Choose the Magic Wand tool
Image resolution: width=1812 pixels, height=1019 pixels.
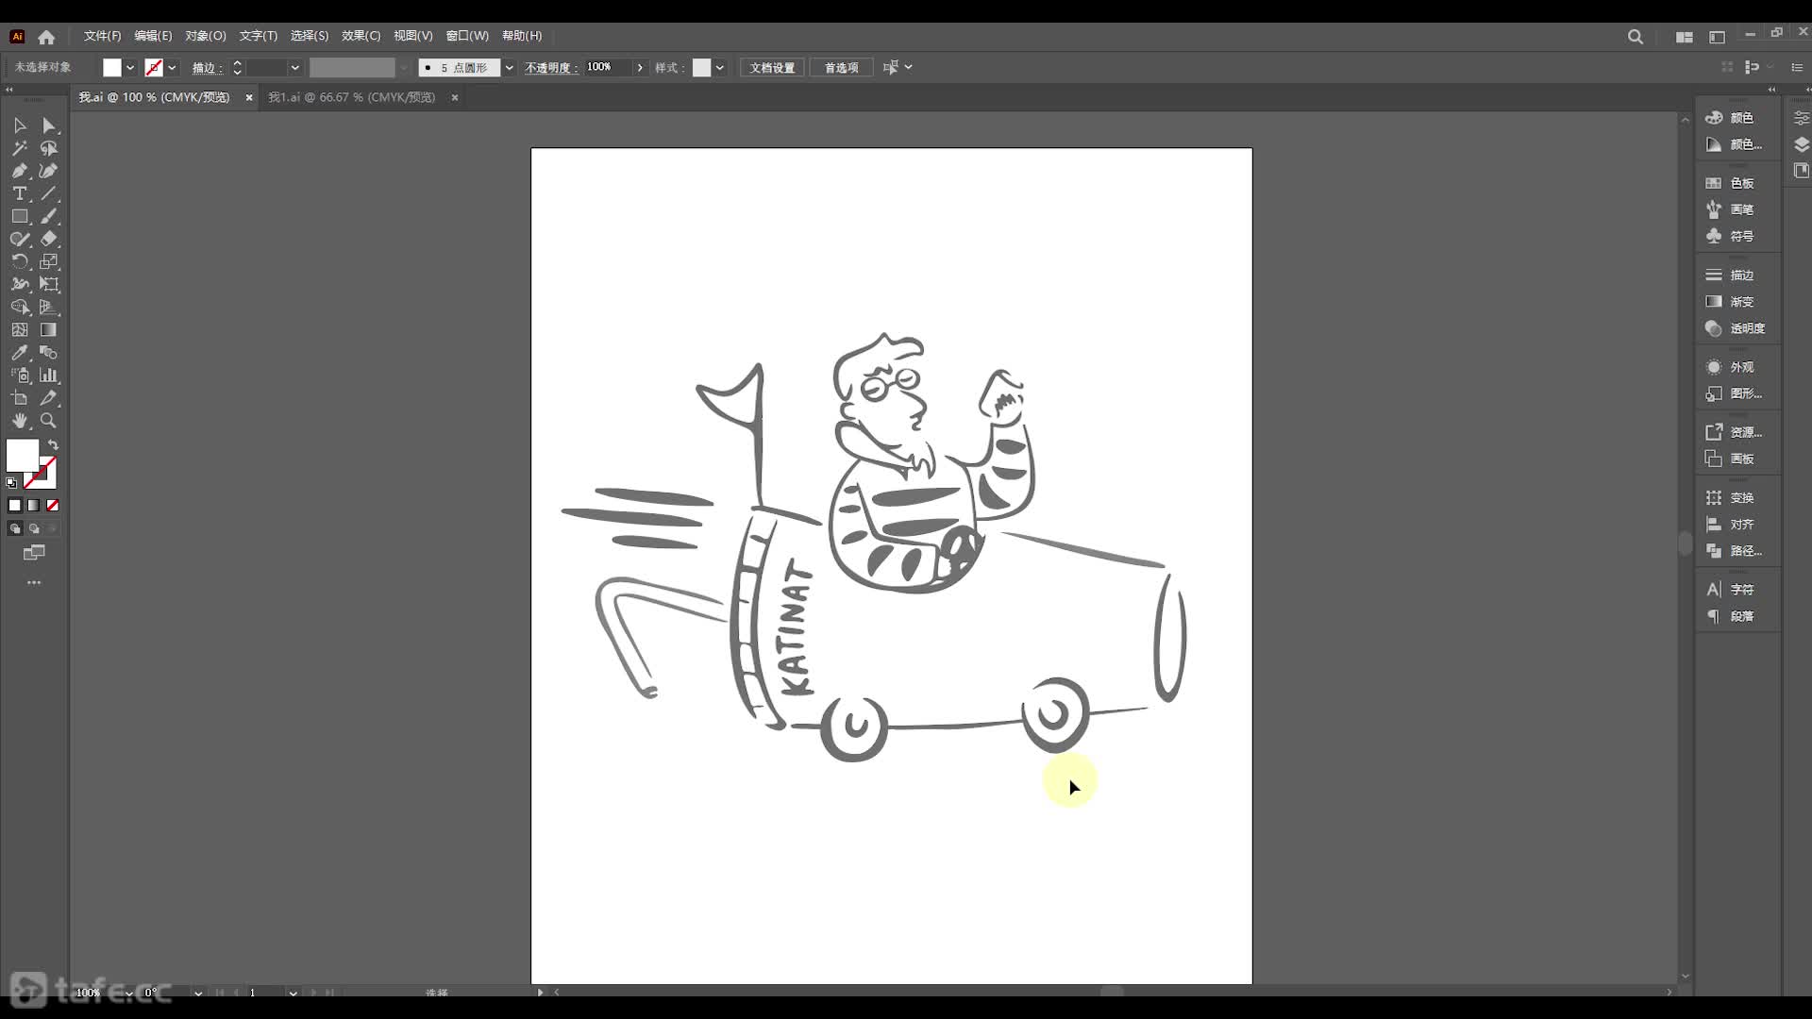tap(20, 148)
